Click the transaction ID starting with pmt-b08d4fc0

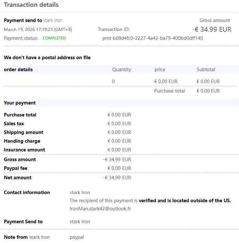(x=152, y=38)
